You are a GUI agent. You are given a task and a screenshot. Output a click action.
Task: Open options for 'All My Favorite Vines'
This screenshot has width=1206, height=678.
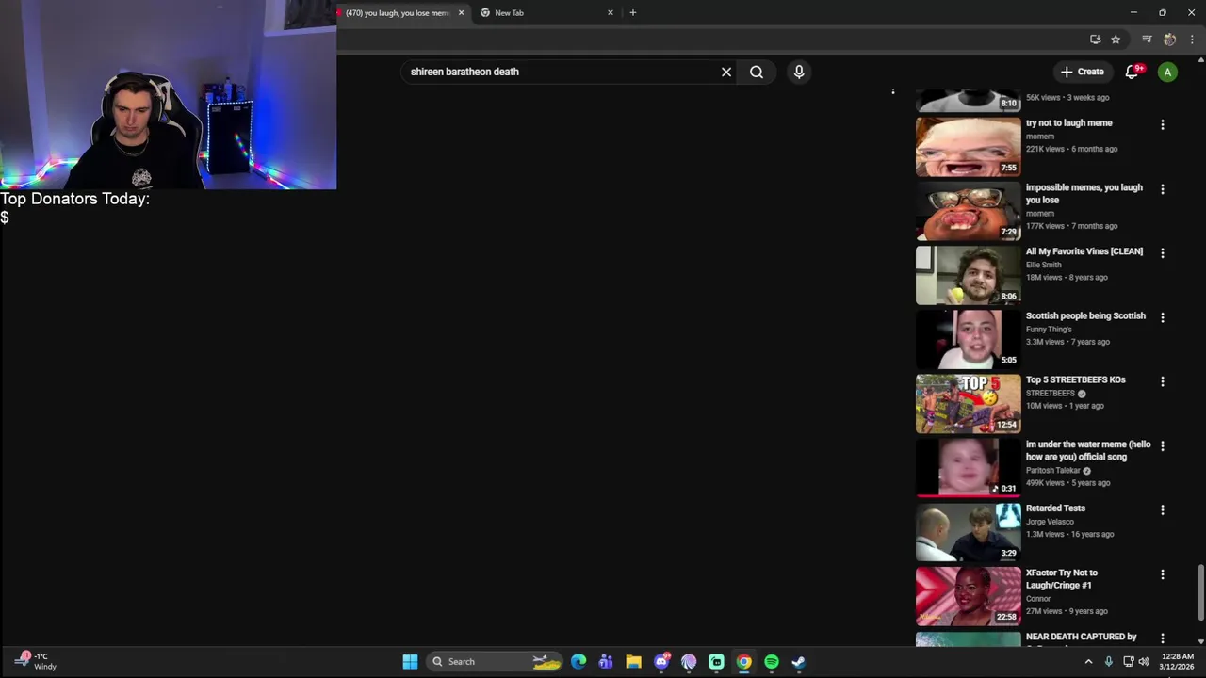coord(1163,252)
